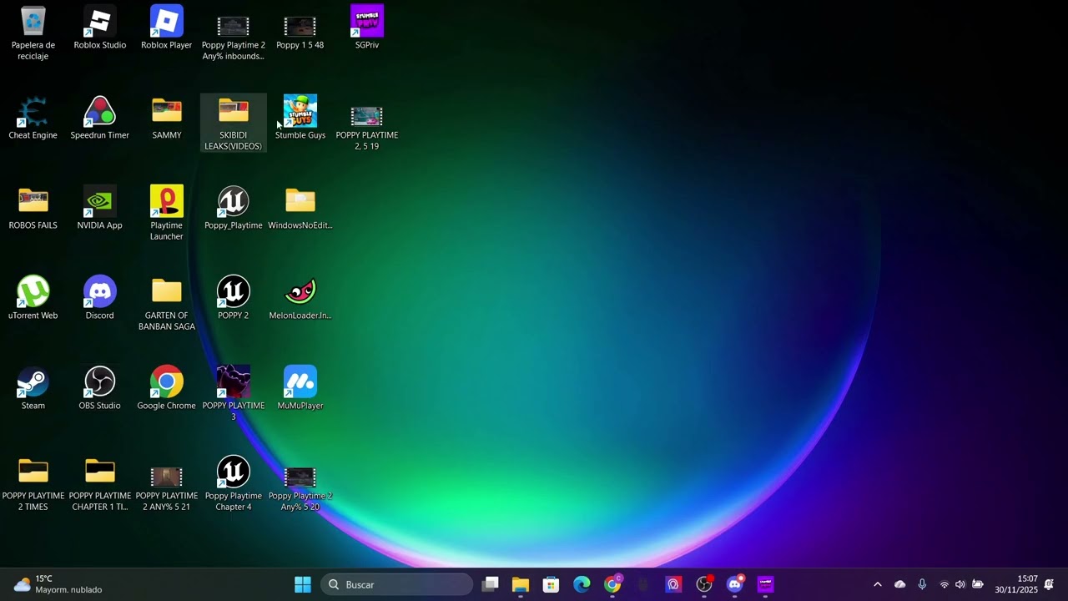Open the weather widget showing 15°C
This screenshot has height=601, width=1068.
58,584
